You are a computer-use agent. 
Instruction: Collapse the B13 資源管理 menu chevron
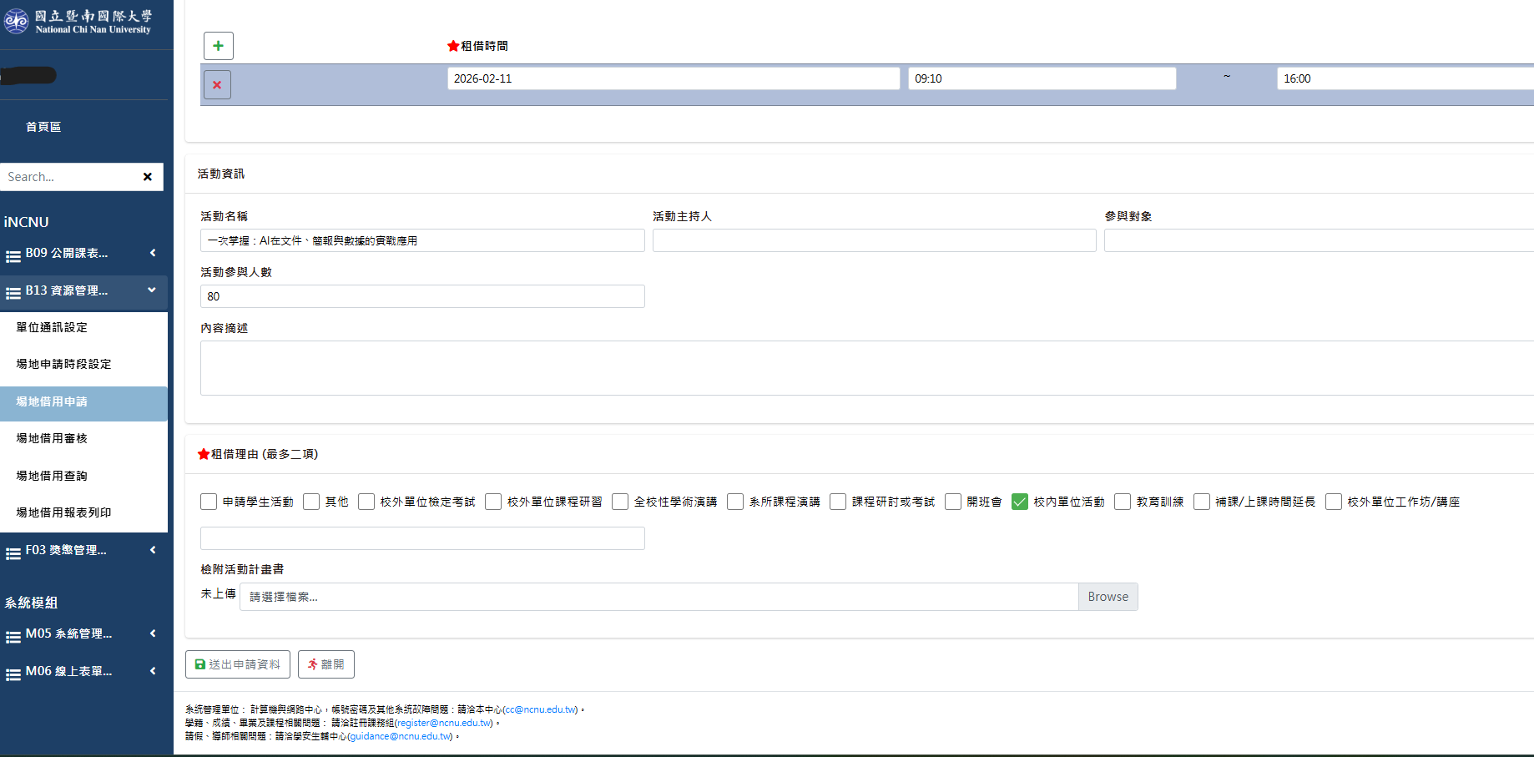[x=152, y=290]
